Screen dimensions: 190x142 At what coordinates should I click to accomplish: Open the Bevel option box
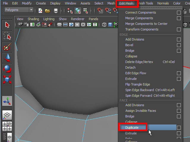[x=179, y=45]
